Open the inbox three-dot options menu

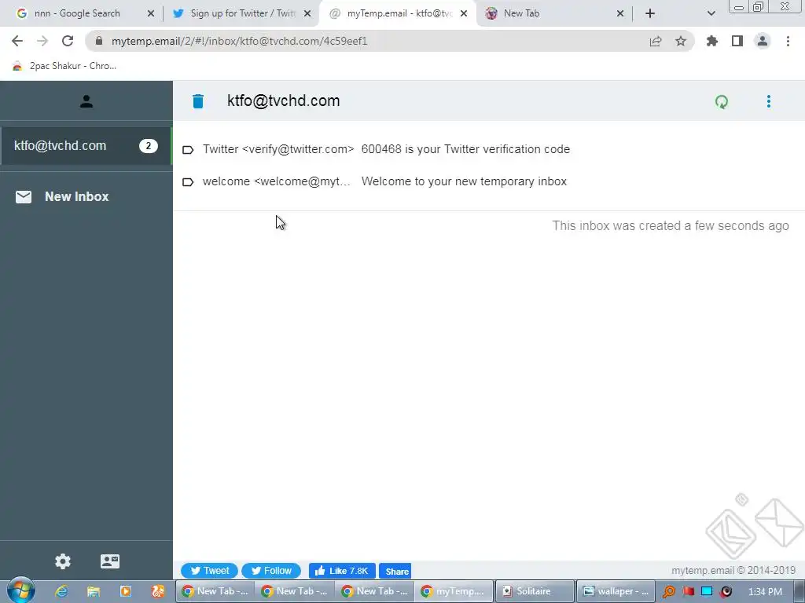768,101
